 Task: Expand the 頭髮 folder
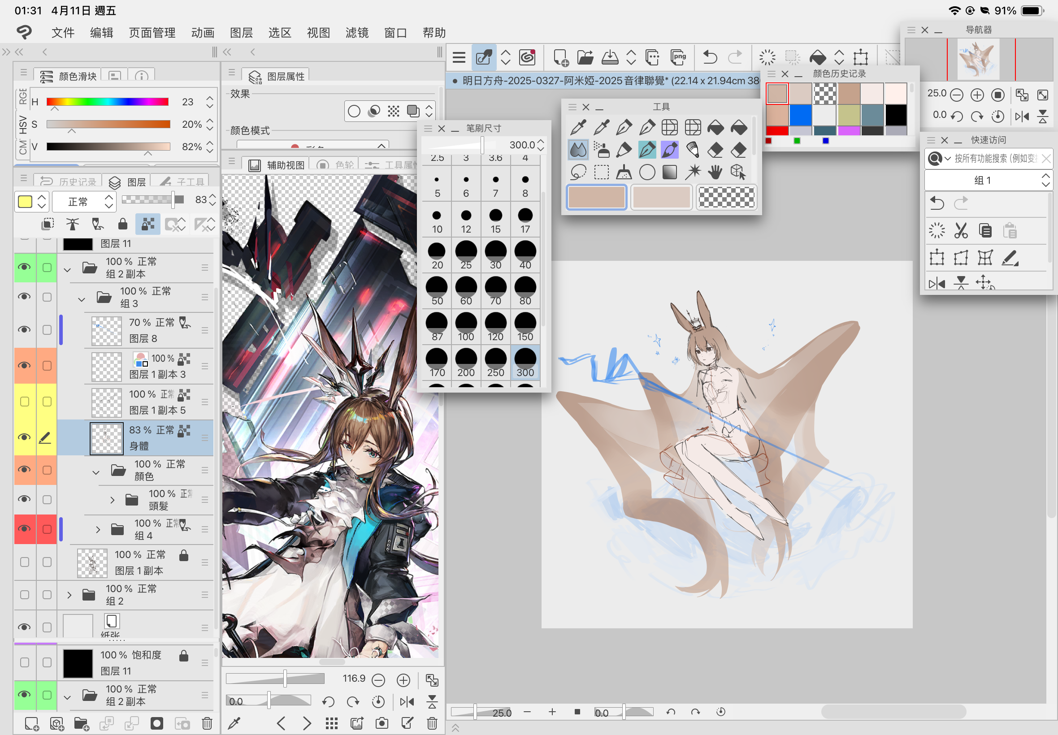tap(113, 499)
